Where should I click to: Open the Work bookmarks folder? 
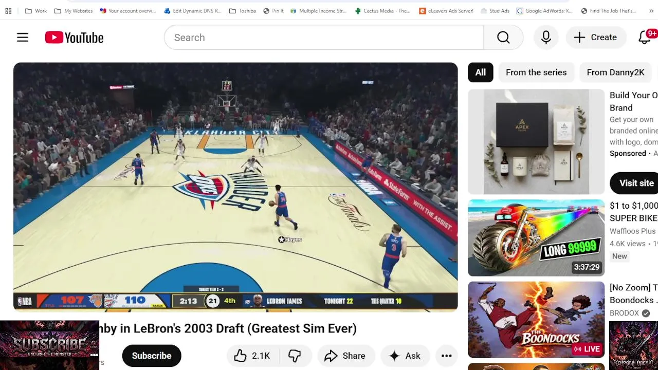(35, 11)
